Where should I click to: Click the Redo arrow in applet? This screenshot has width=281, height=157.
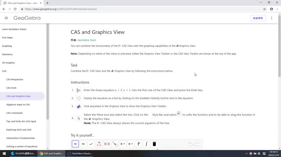click(197, 144)
